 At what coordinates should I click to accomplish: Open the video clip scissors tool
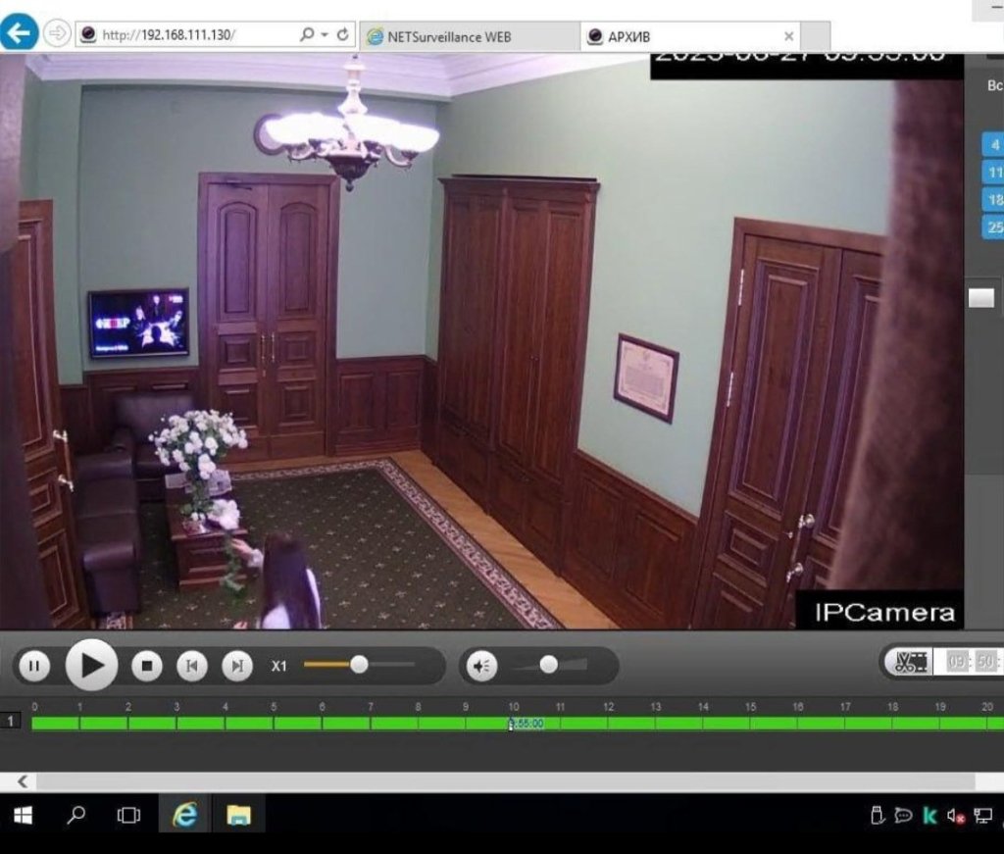click(911, 662)
